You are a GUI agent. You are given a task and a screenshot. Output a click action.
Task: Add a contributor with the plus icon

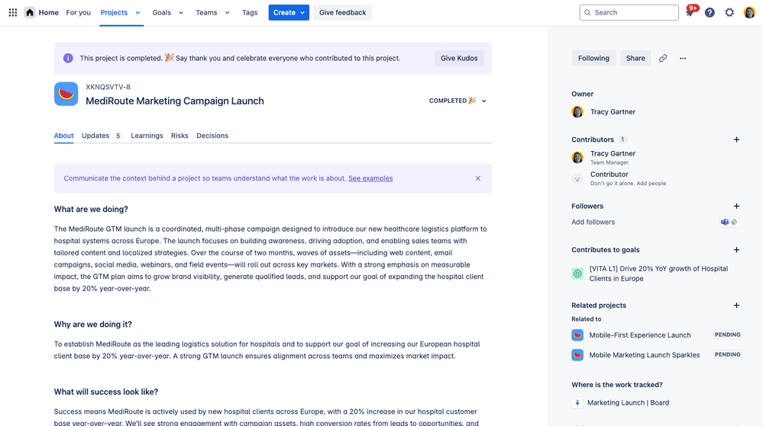(736, 139)
